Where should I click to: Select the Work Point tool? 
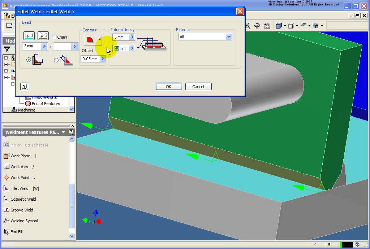[19, 178]
